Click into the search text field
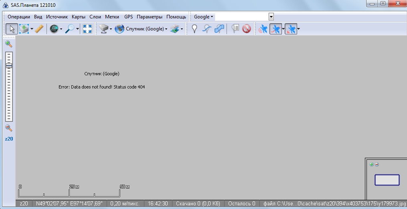 (242, 17)
